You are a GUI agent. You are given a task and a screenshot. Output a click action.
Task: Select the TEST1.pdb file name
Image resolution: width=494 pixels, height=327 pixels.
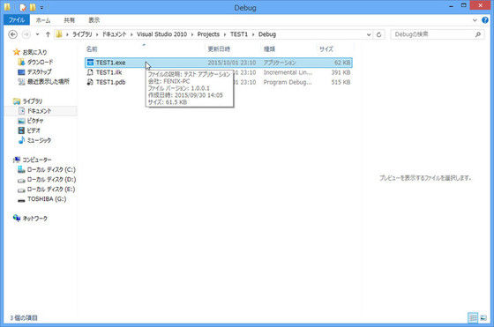110,82
